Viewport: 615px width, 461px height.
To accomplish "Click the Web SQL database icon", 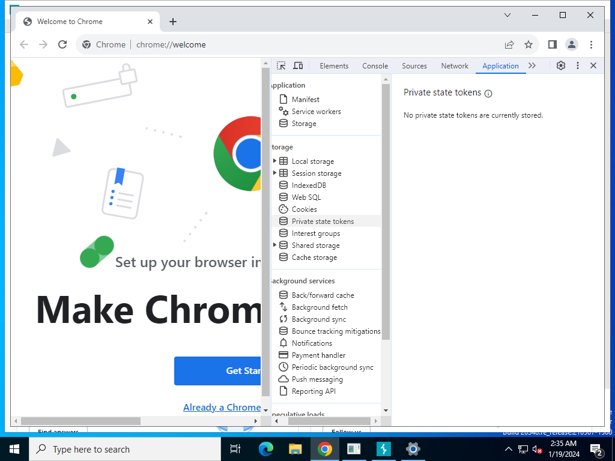I will (283, 197).
